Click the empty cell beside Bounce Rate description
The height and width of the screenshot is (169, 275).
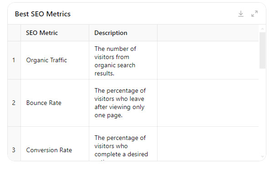click(x=208, y=103)
